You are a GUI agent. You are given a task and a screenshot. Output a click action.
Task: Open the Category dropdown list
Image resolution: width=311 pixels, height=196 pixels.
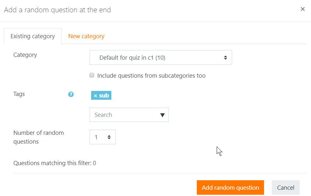(x=161, y=57)
